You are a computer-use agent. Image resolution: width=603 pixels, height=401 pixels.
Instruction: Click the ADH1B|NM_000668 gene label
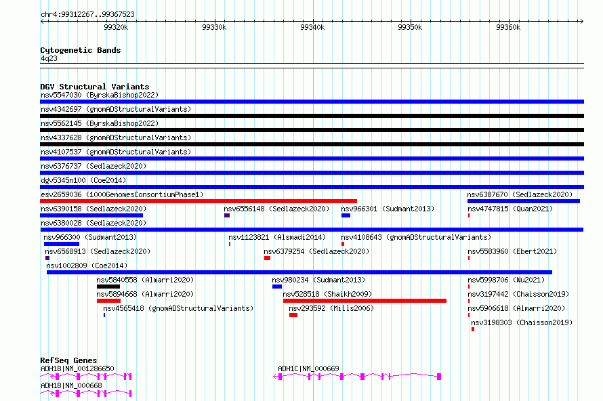[71, 385]
